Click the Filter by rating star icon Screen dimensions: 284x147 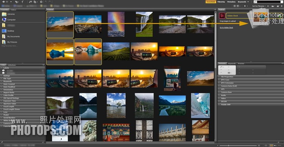245,6
